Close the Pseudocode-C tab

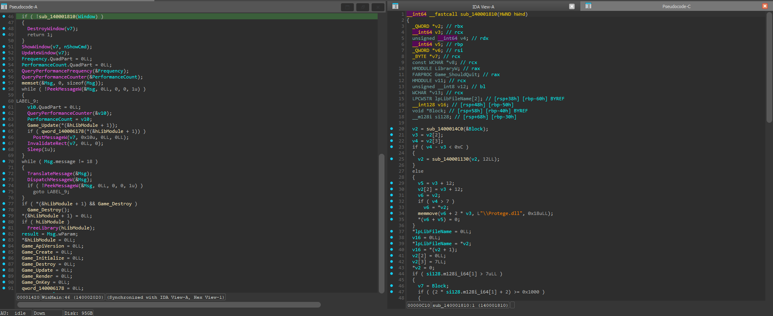[x=765, y=6]
